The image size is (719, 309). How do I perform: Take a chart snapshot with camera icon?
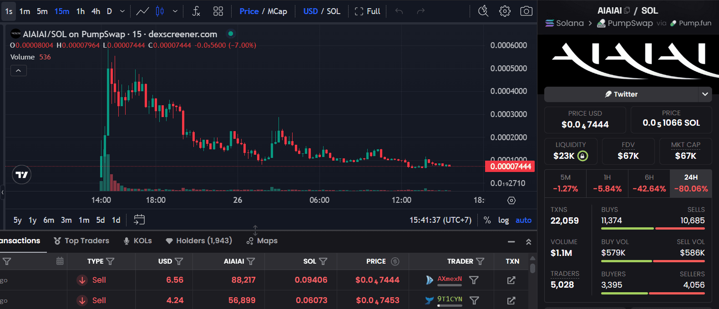pos(526,11)
